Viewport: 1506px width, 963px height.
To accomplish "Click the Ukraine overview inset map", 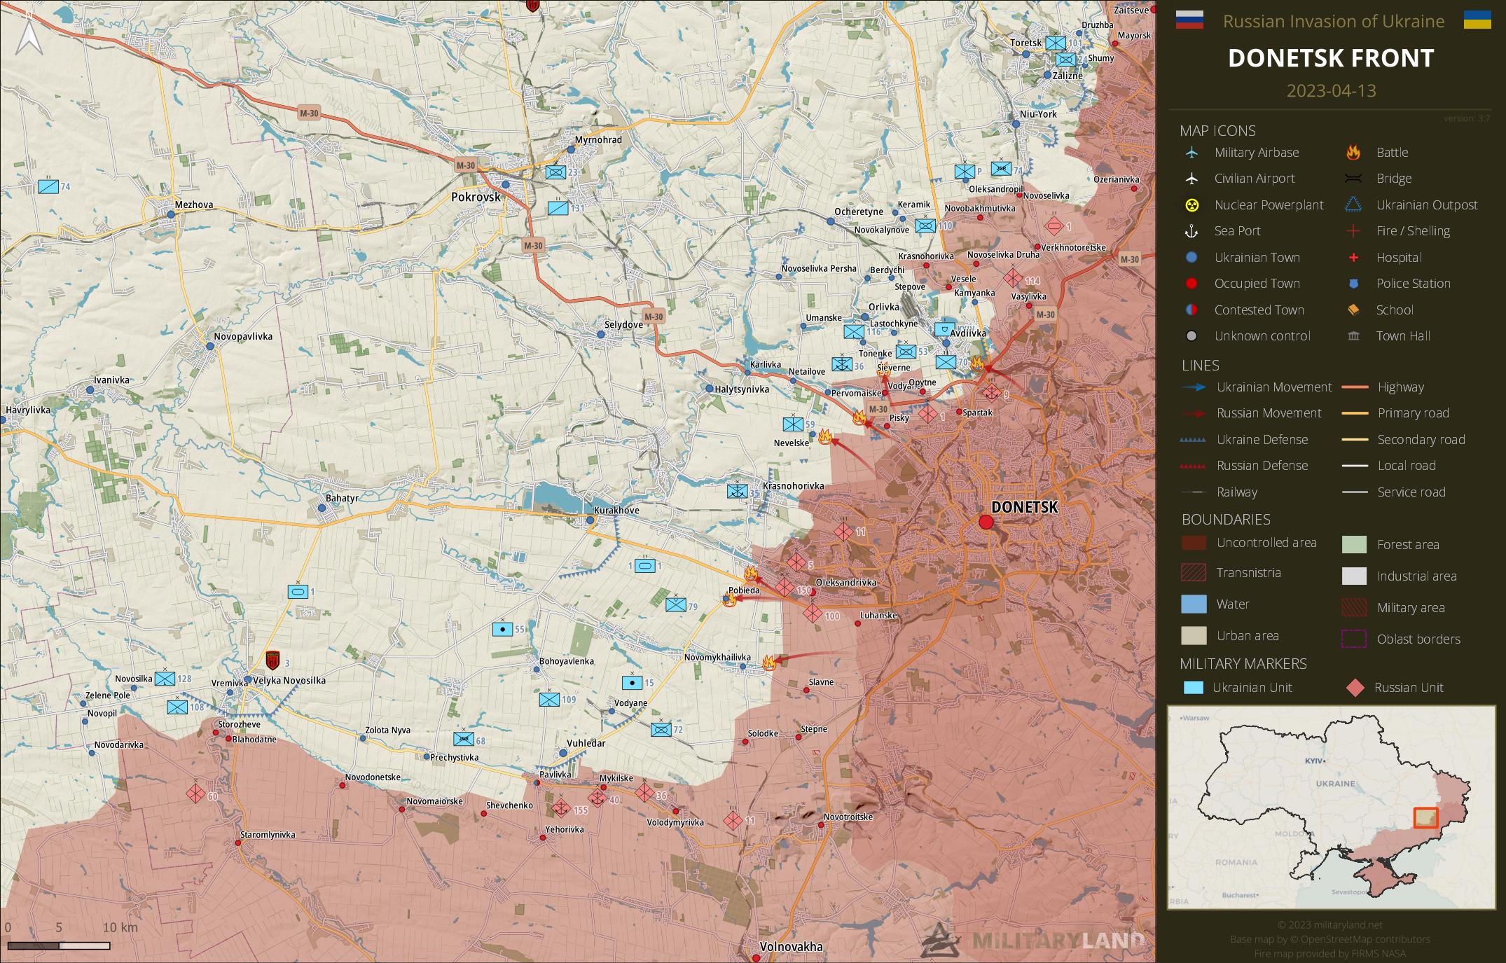I will (1331, 808).
